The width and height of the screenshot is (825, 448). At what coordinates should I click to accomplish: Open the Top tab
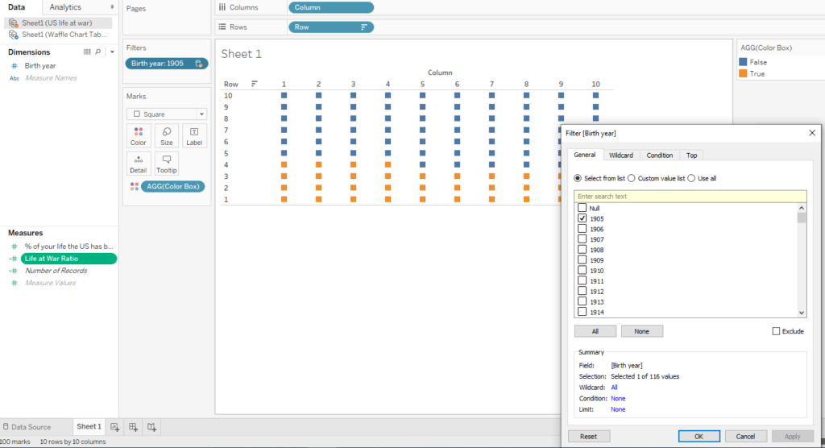point(691,156)
